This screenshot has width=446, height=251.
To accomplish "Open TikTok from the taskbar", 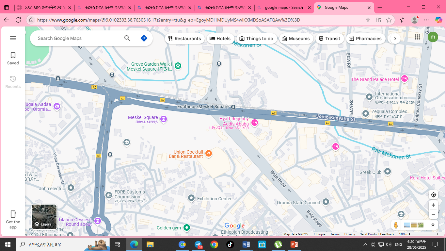I will click(230, 244).
